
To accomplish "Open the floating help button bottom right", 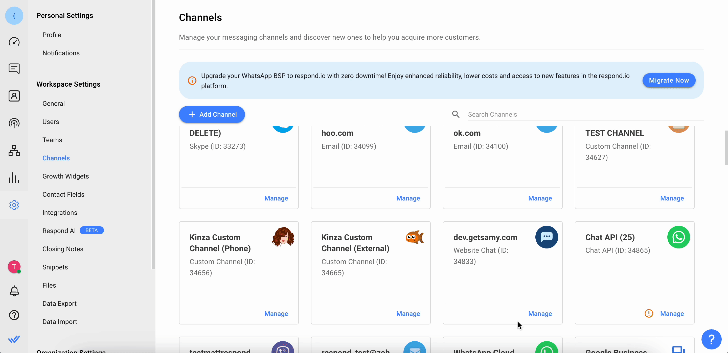I will [711, 339].
